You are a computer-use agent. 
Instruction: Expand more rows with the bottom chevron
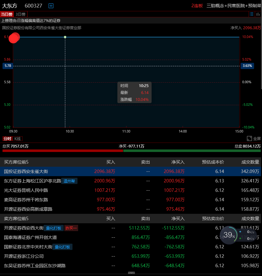tap(131, 273)
